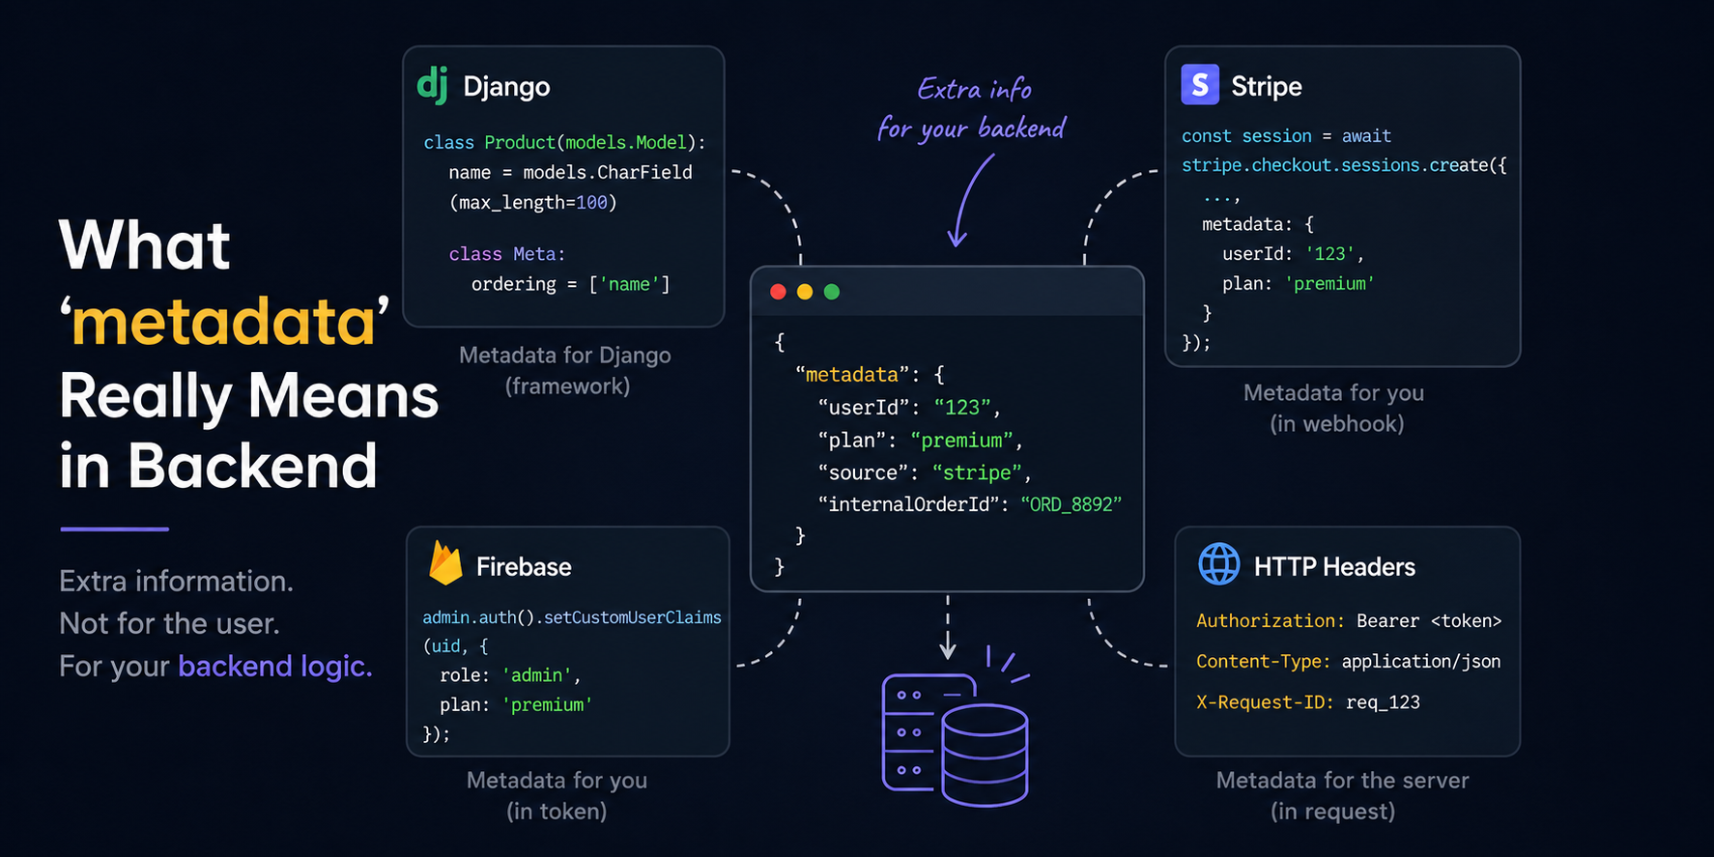
Task: Click the 'class Meta:' code line
Action: click(x=506, y=254)
